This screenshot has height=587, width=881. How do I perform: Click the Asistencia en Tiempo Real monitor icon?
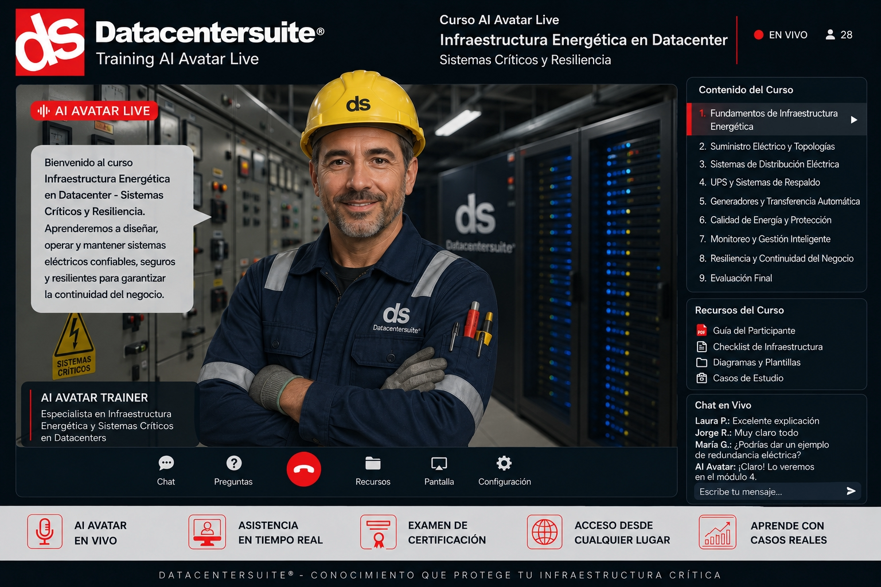pos(207,531)
